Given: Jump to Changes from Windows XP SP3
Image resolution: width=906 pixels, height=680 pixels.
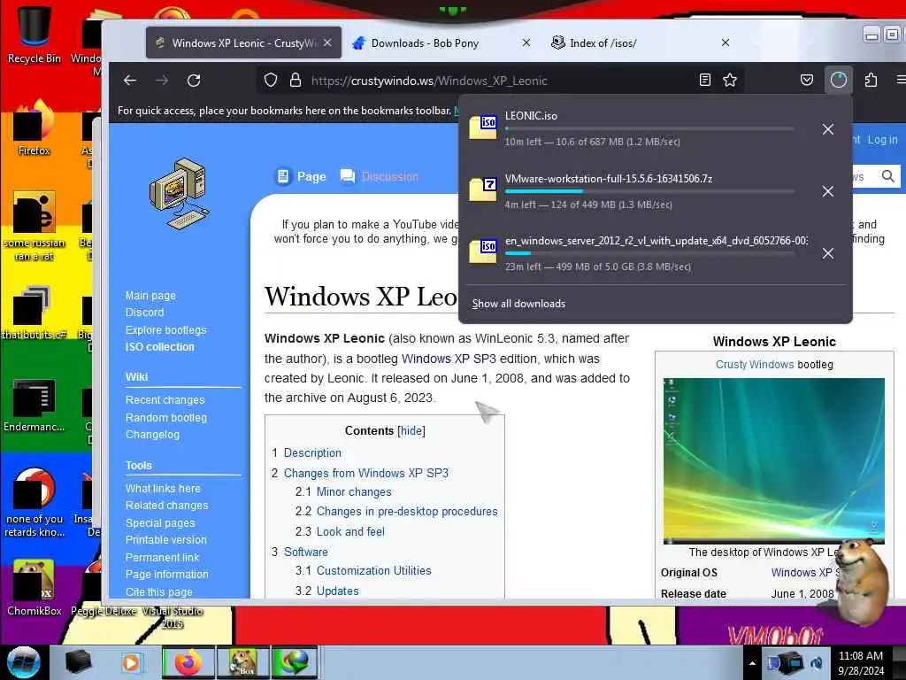Looking at the screenshot, I should [x=365, y=473].
